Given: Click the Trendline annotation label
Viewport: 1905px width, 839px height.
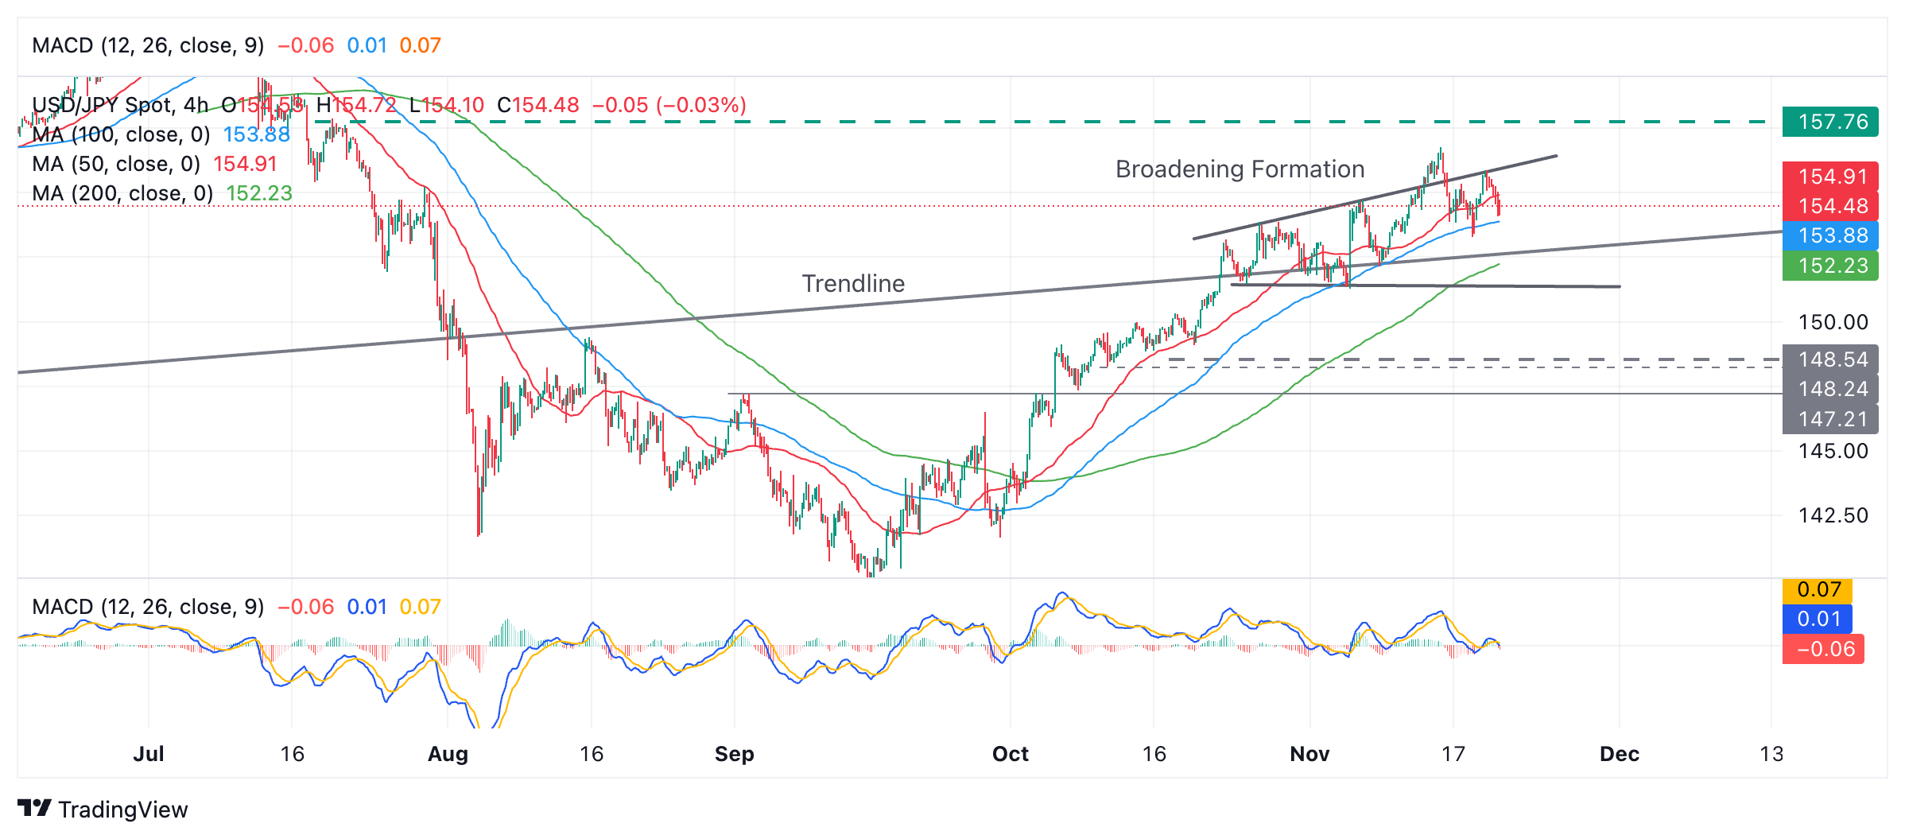Looking at the screenshot, I should click(x=853, y=284).
